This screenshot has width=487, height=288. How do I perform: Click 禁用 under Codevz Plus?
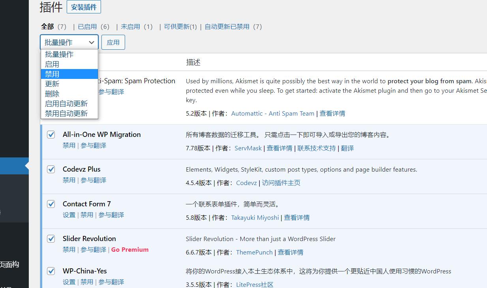point(69,180)
